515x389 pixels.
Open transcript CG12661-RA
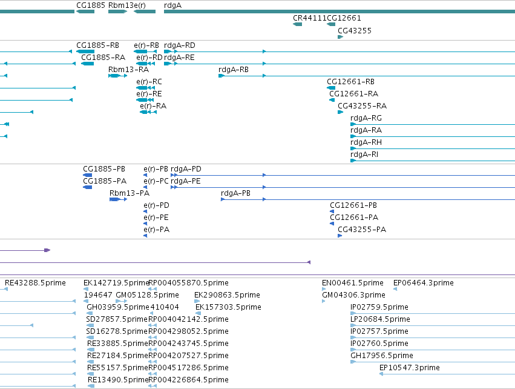(x=354, y=94)
